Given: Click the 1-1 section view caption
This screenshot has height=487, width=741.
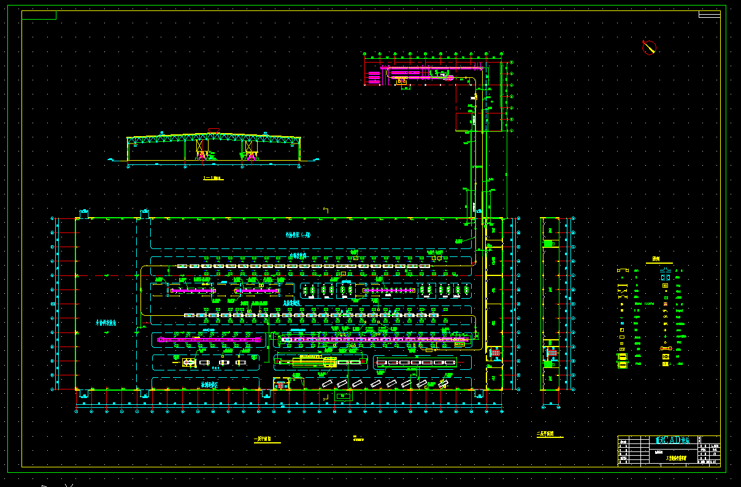Looking at the screenshot, I should tap(213, 178).
